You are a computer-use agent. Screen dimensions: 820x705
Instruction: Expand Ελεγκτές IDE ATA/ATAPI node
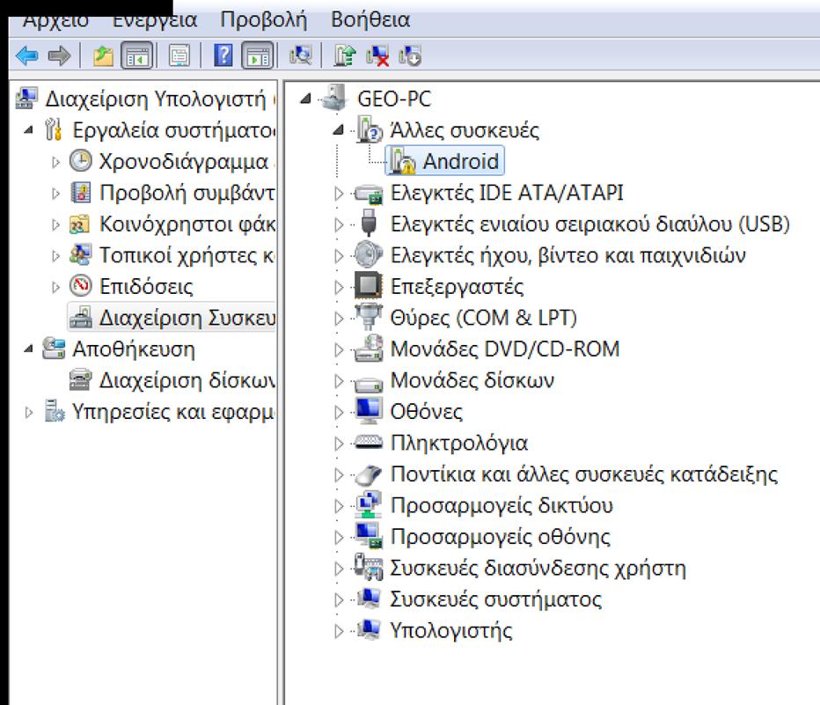[340, 194]
